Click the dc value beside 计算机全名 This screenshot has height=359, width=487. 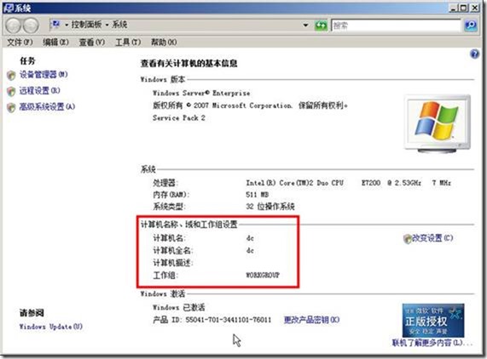coord(250,251)
